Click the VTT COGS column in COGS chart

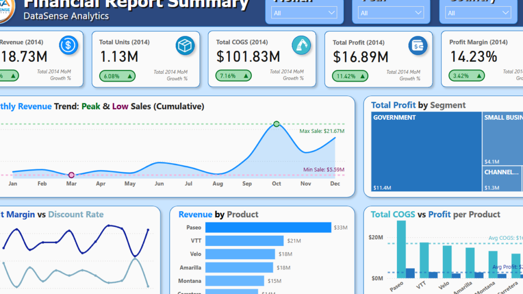pyautogui.click(x=424, y=260)
